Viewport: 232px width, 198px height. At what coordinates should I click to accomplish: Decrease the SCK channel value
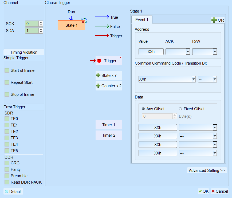click(41, 25)
